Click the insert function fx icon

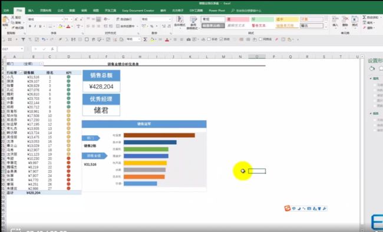52,49
